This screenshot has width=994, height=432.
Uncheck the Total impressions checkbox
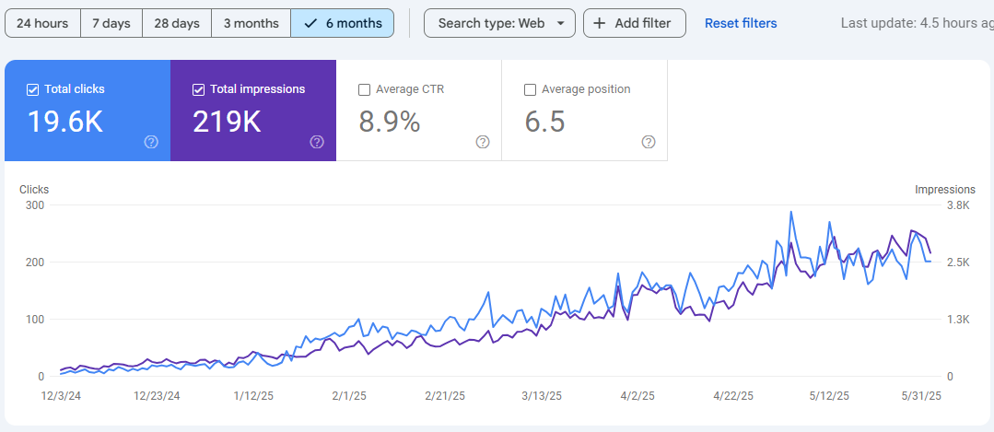click(199, 89)
